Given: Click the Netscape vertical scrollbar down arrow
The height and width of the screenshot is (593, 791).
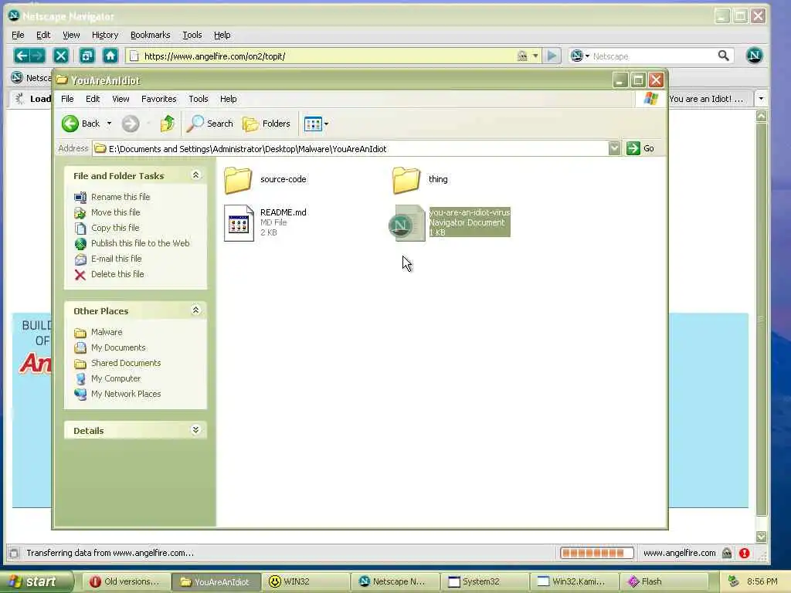Looking at the screenshot, I should (761, 536).
